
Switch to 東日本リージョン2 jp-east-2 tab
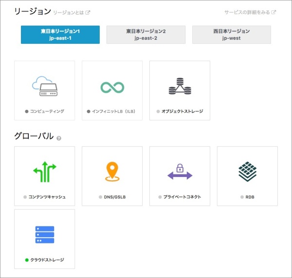coord(146,35)
